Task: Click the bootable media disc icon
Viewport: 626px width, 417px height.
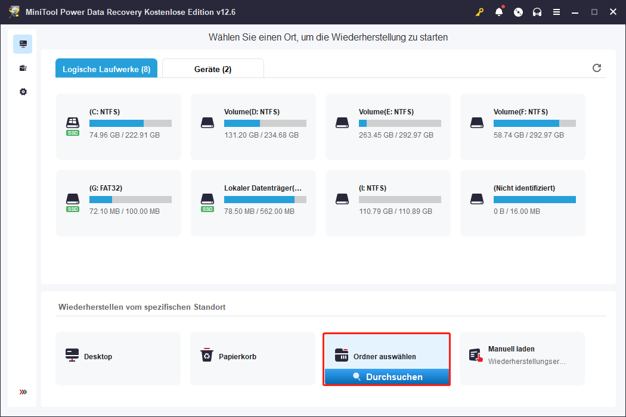Action: [518, 12]
